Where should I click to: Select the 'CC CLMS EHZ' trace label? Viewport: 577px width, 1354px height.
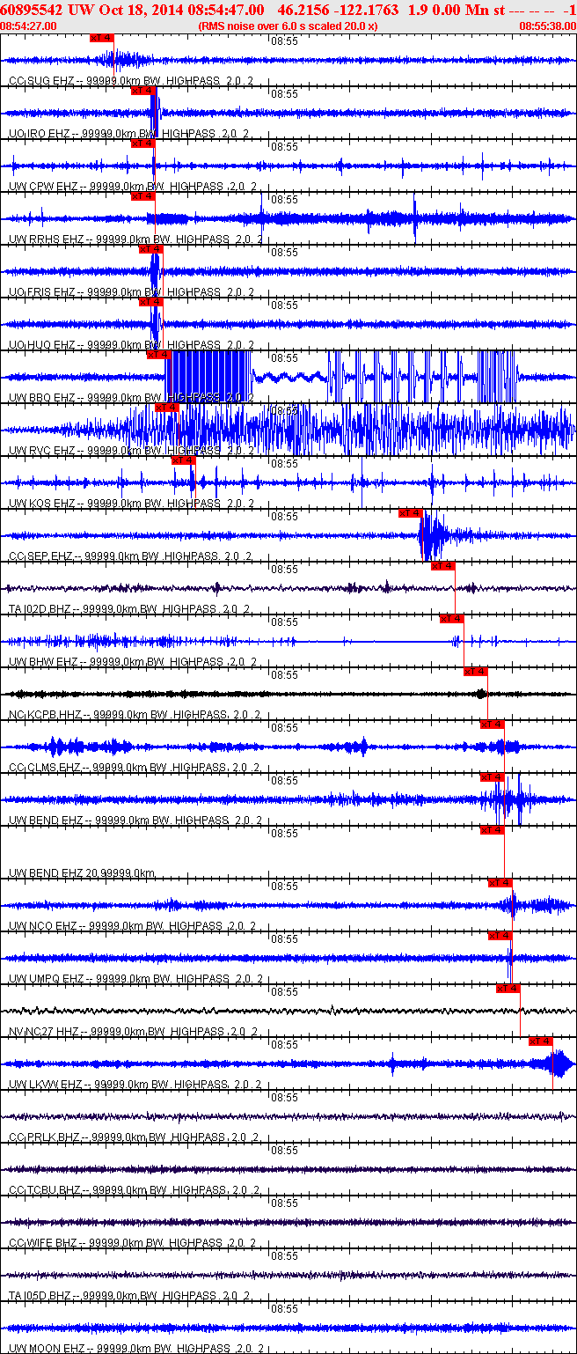point(46,768)
